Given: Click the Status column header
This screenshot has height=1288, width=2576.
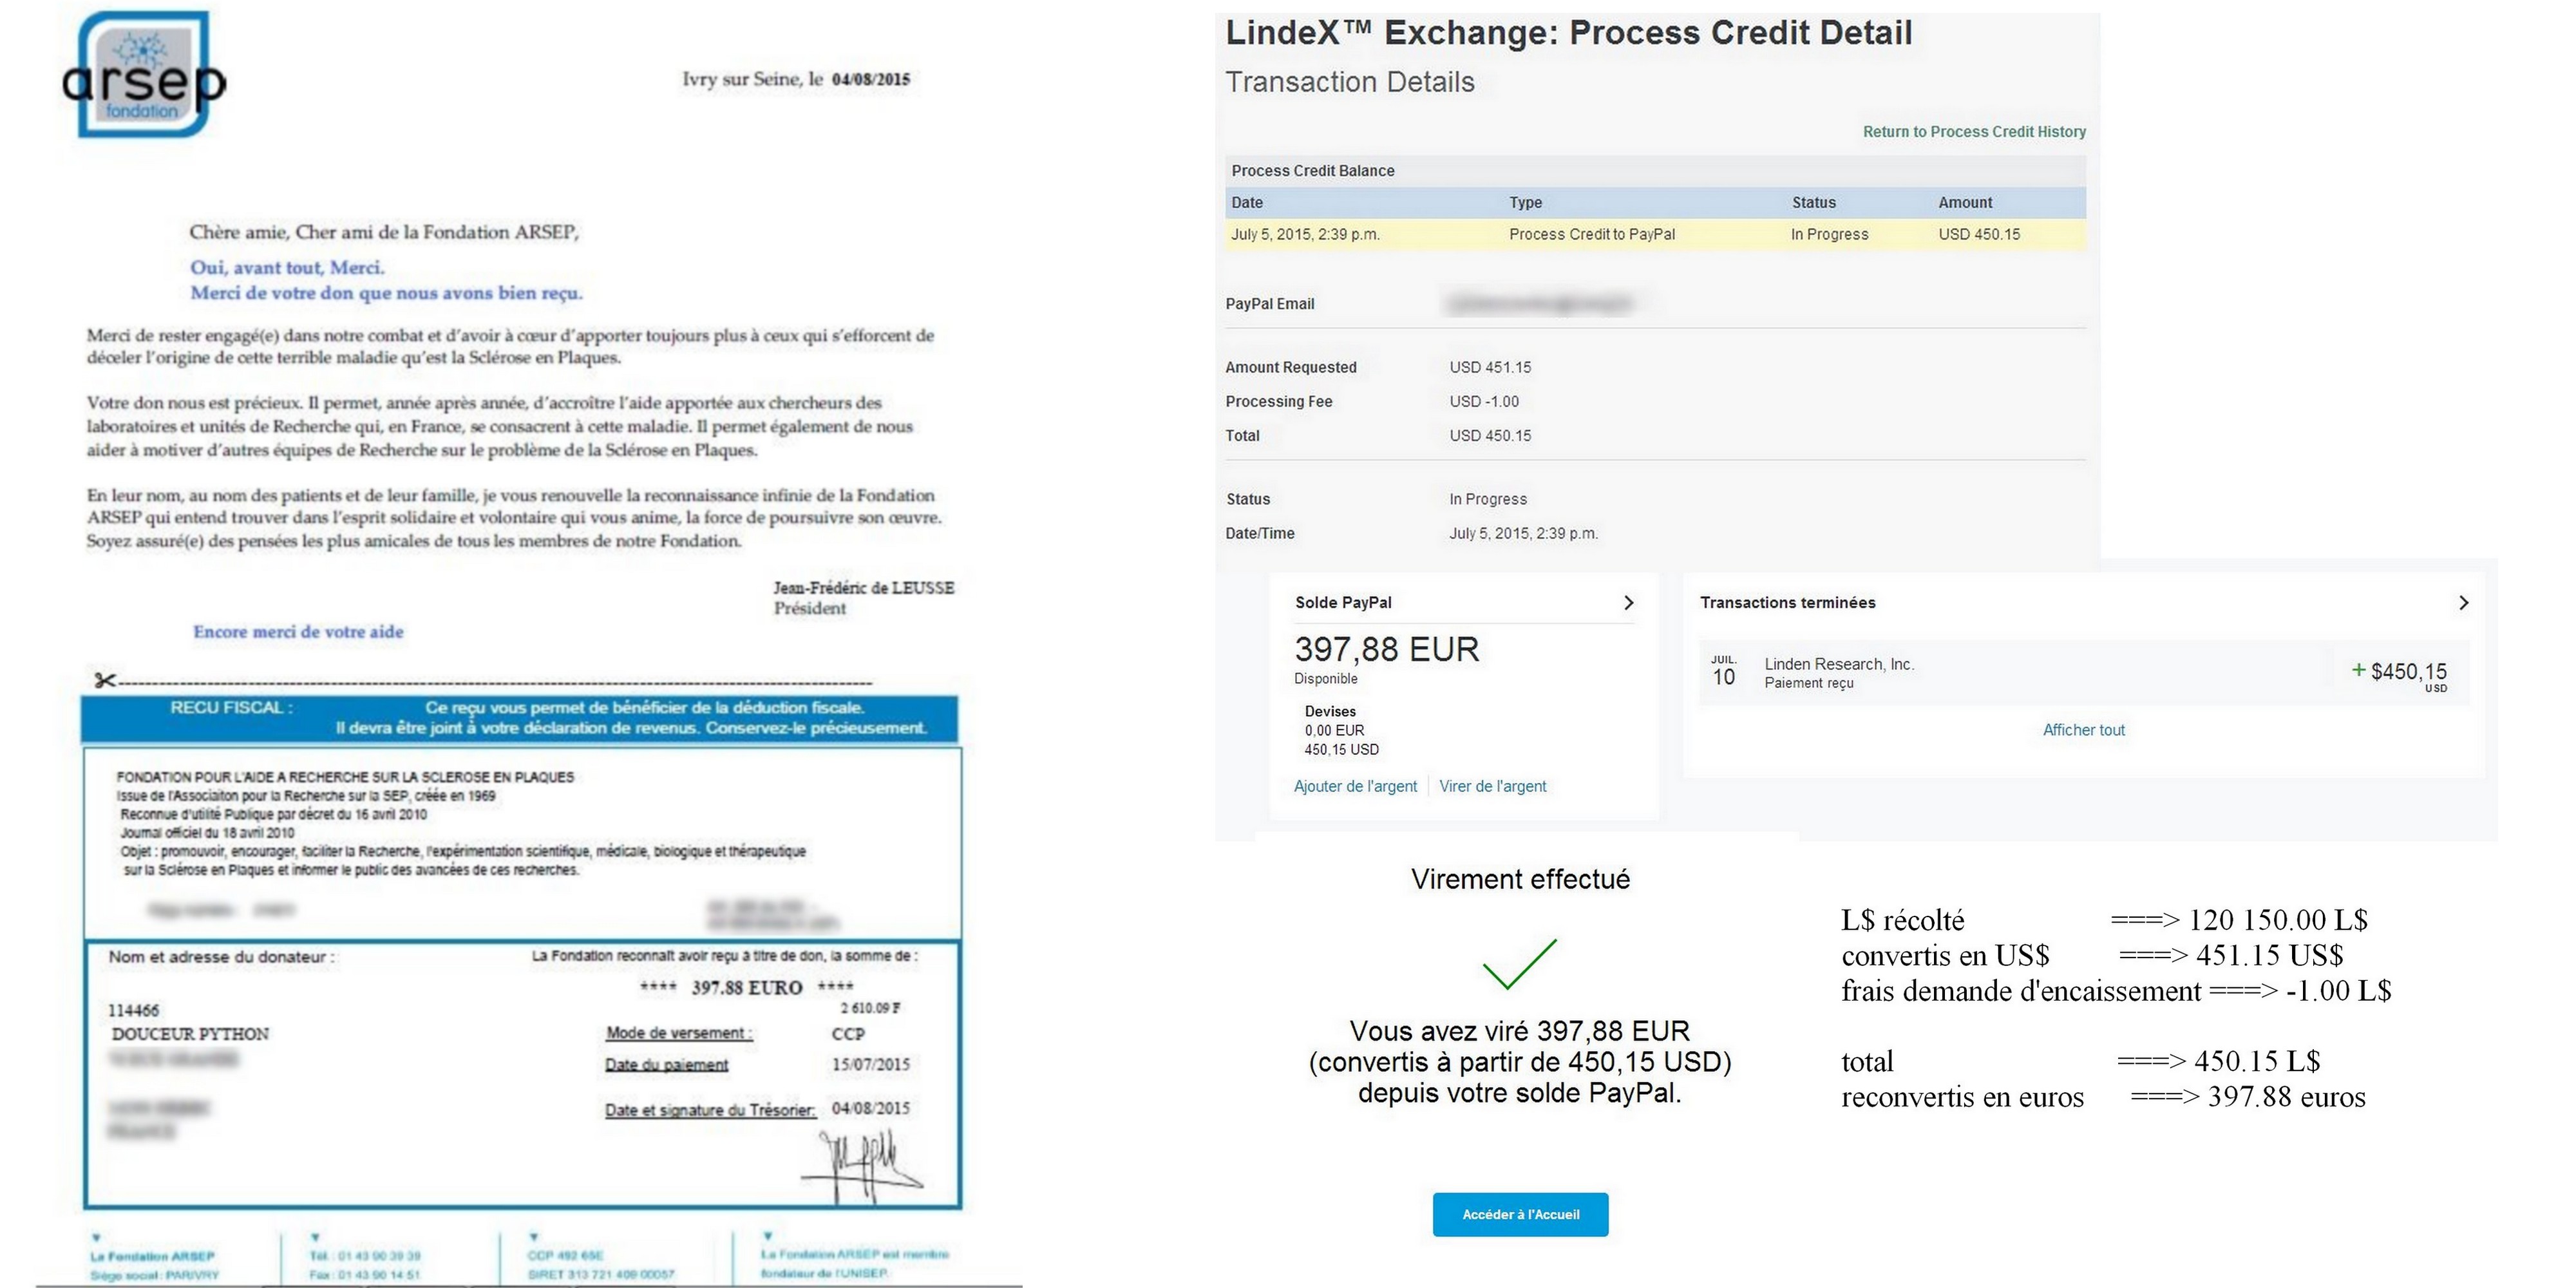Looking at the screenshot, I should pyautogui.click(x=1813, y=203).
